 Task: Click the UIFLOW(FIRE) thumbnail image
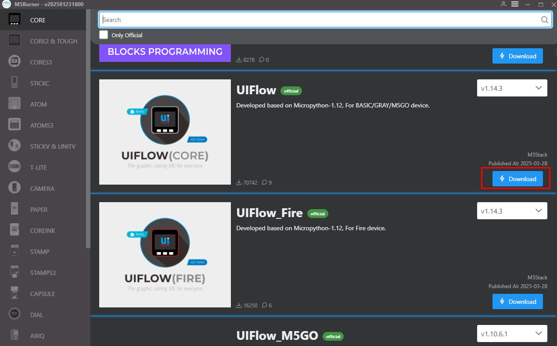pyautogui.click(x=165, y=255)
